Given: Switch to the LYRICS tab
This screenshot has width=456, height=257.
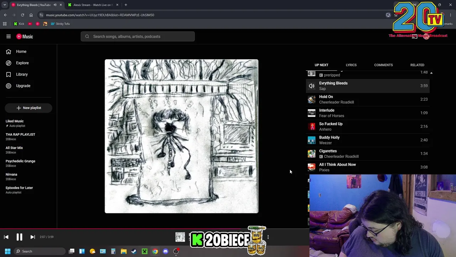Looking at the screenshot, I should (351, 65).
